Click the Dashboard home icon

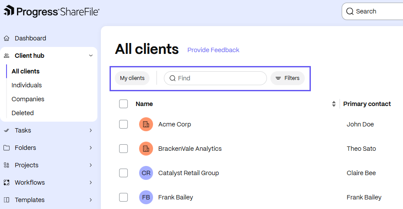pos(7,38)
